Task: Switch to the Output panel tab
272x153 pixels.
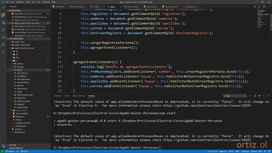Action: 67,96
